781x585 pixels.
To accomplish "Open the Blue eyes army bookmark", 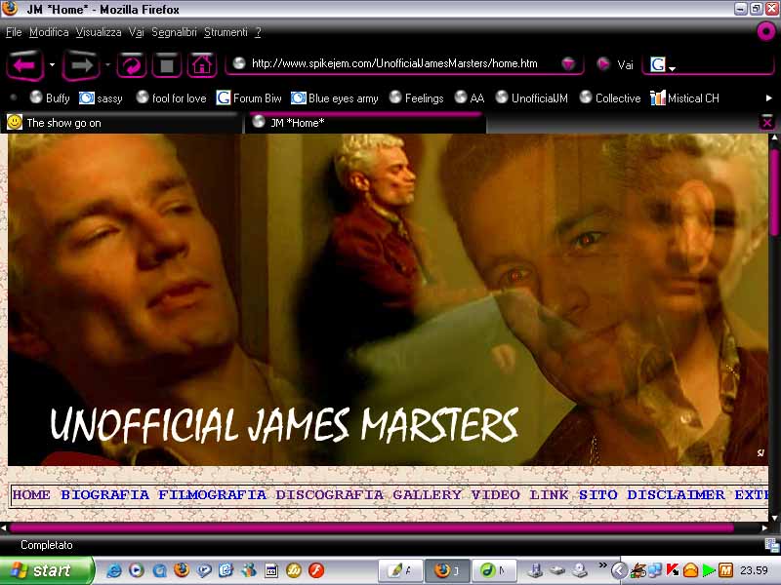I will tap(335, 98).
